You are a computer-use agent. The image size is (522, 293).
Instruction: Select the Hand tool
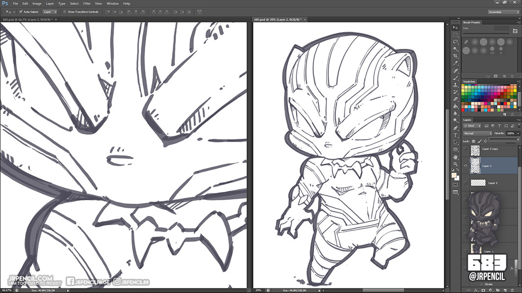point(455,157)
